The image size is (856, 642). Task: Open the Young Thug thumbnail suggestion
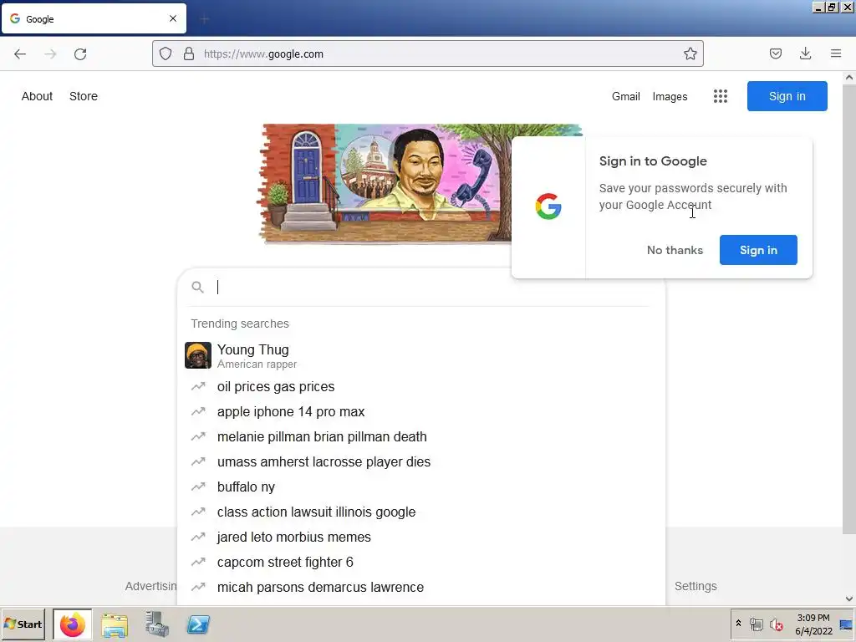click(197, 355)
